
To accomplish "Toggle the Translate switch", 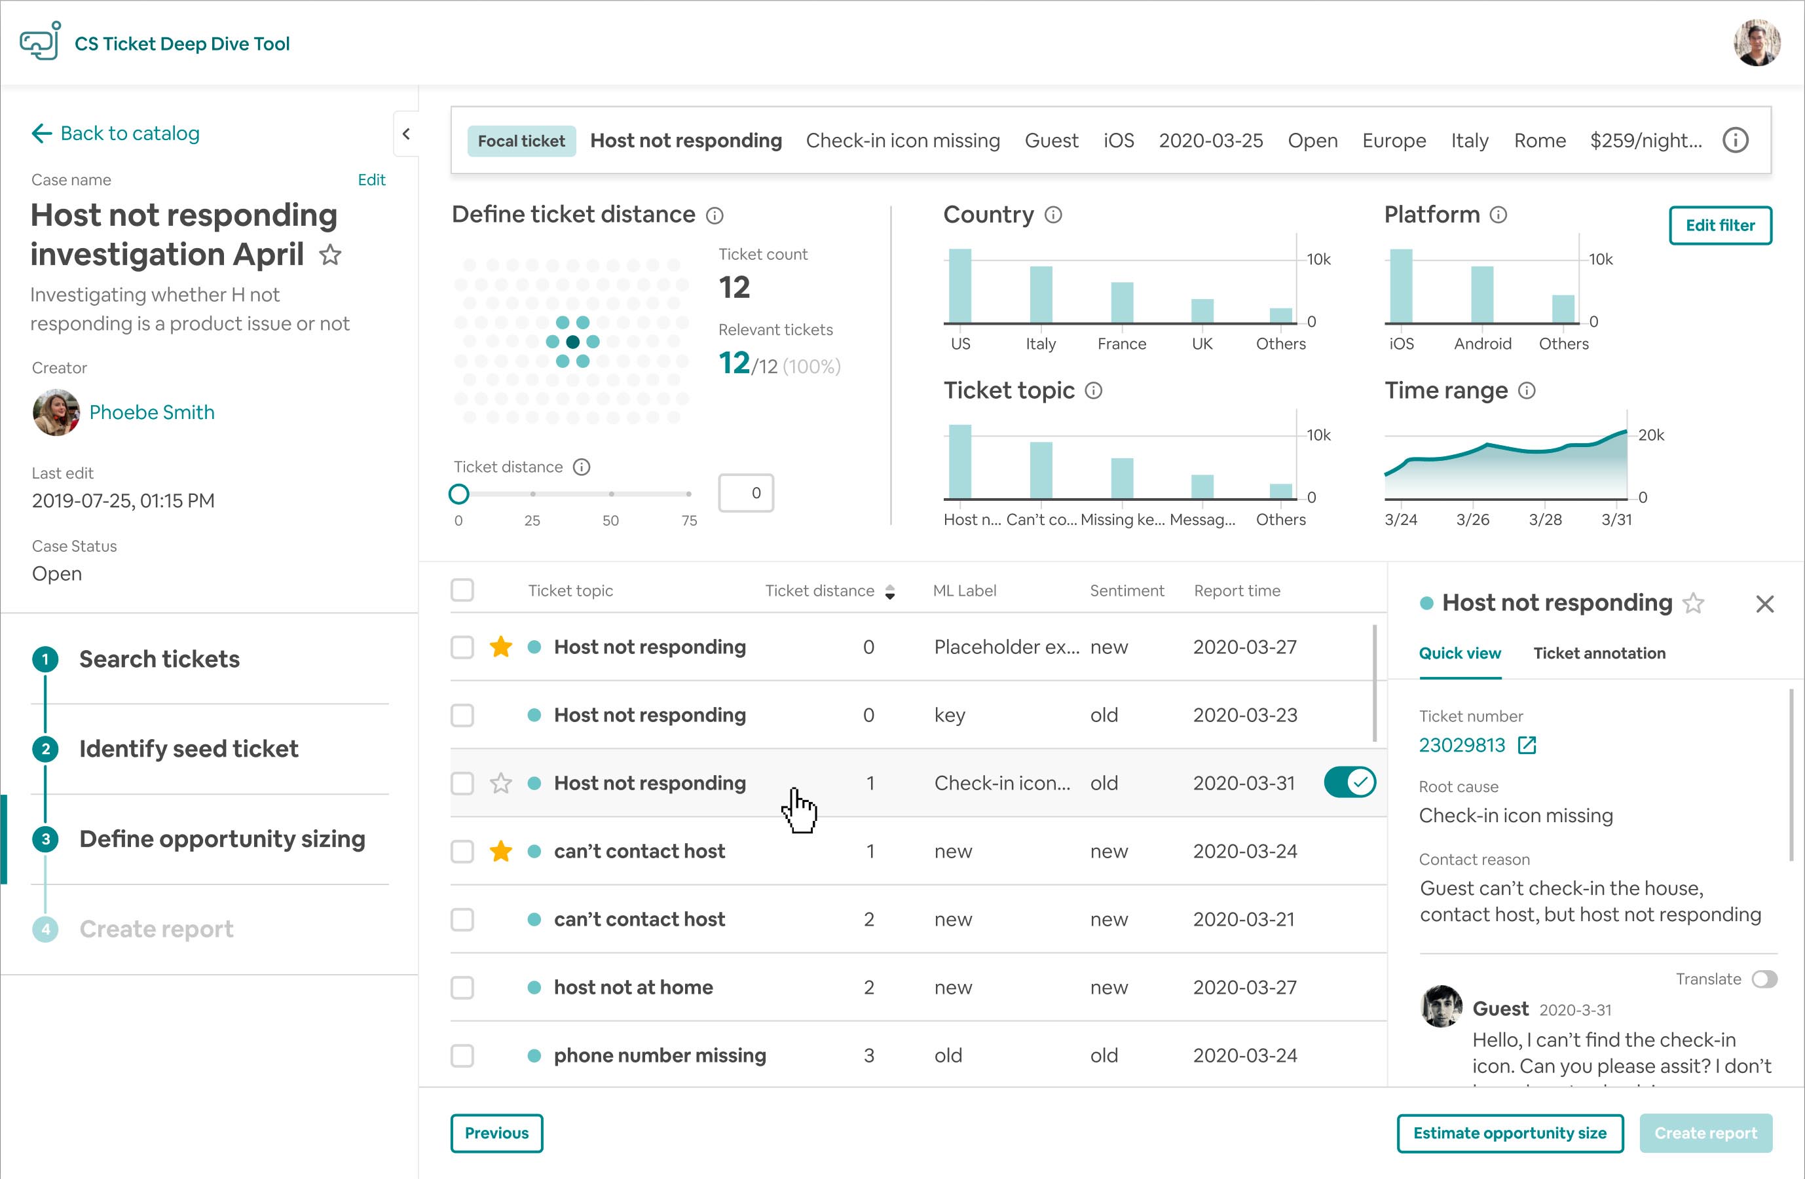I will 1764,979.
